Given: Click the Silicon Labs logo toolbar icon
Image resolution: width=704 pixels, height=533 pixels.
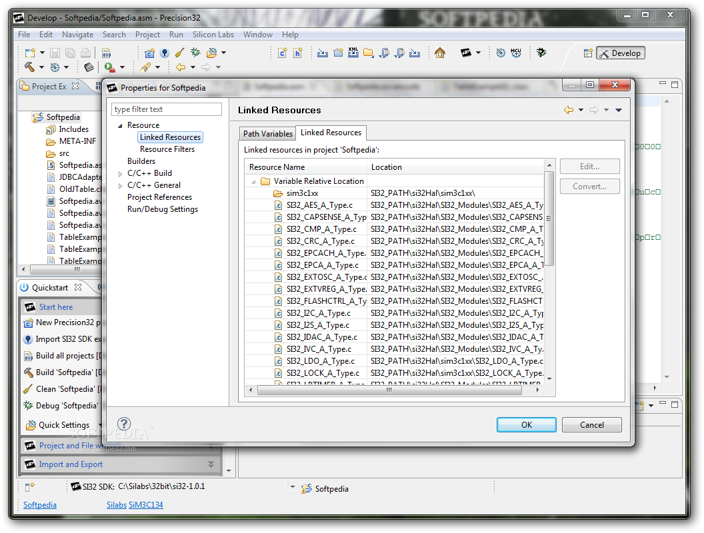Looking at the screenshot, I should coord(466,53).
